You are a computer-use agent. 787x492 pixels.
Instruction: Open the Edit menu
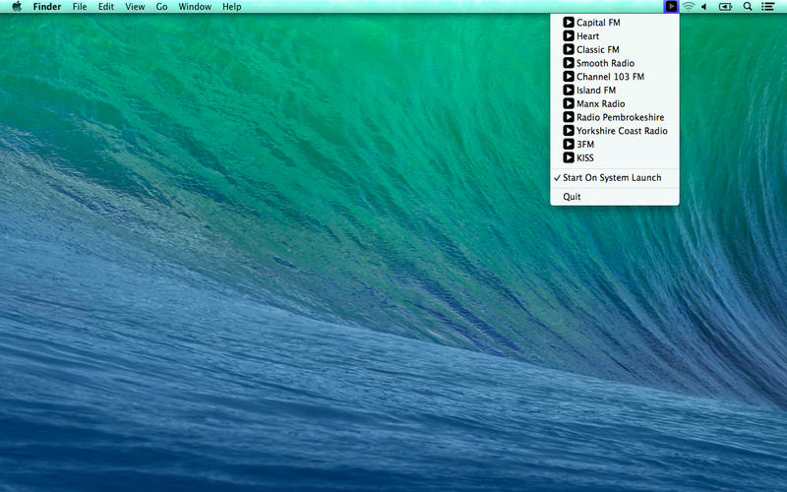click(106, 7)
